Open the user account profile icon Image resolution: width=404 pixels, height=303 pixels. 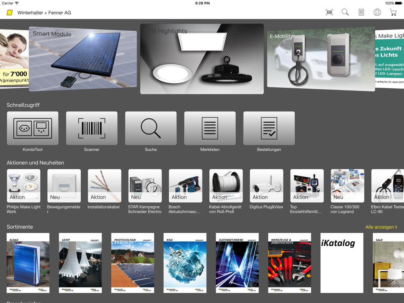(x=377, y=13)
